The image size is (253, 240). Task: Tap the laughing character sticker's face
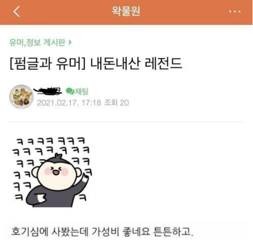pos(56,175)
